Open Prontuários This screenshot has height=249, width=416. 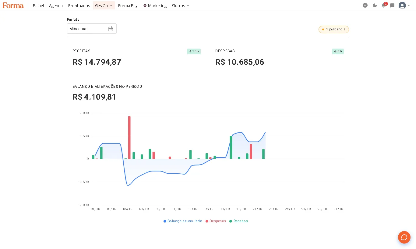click(x=79, y=5)
